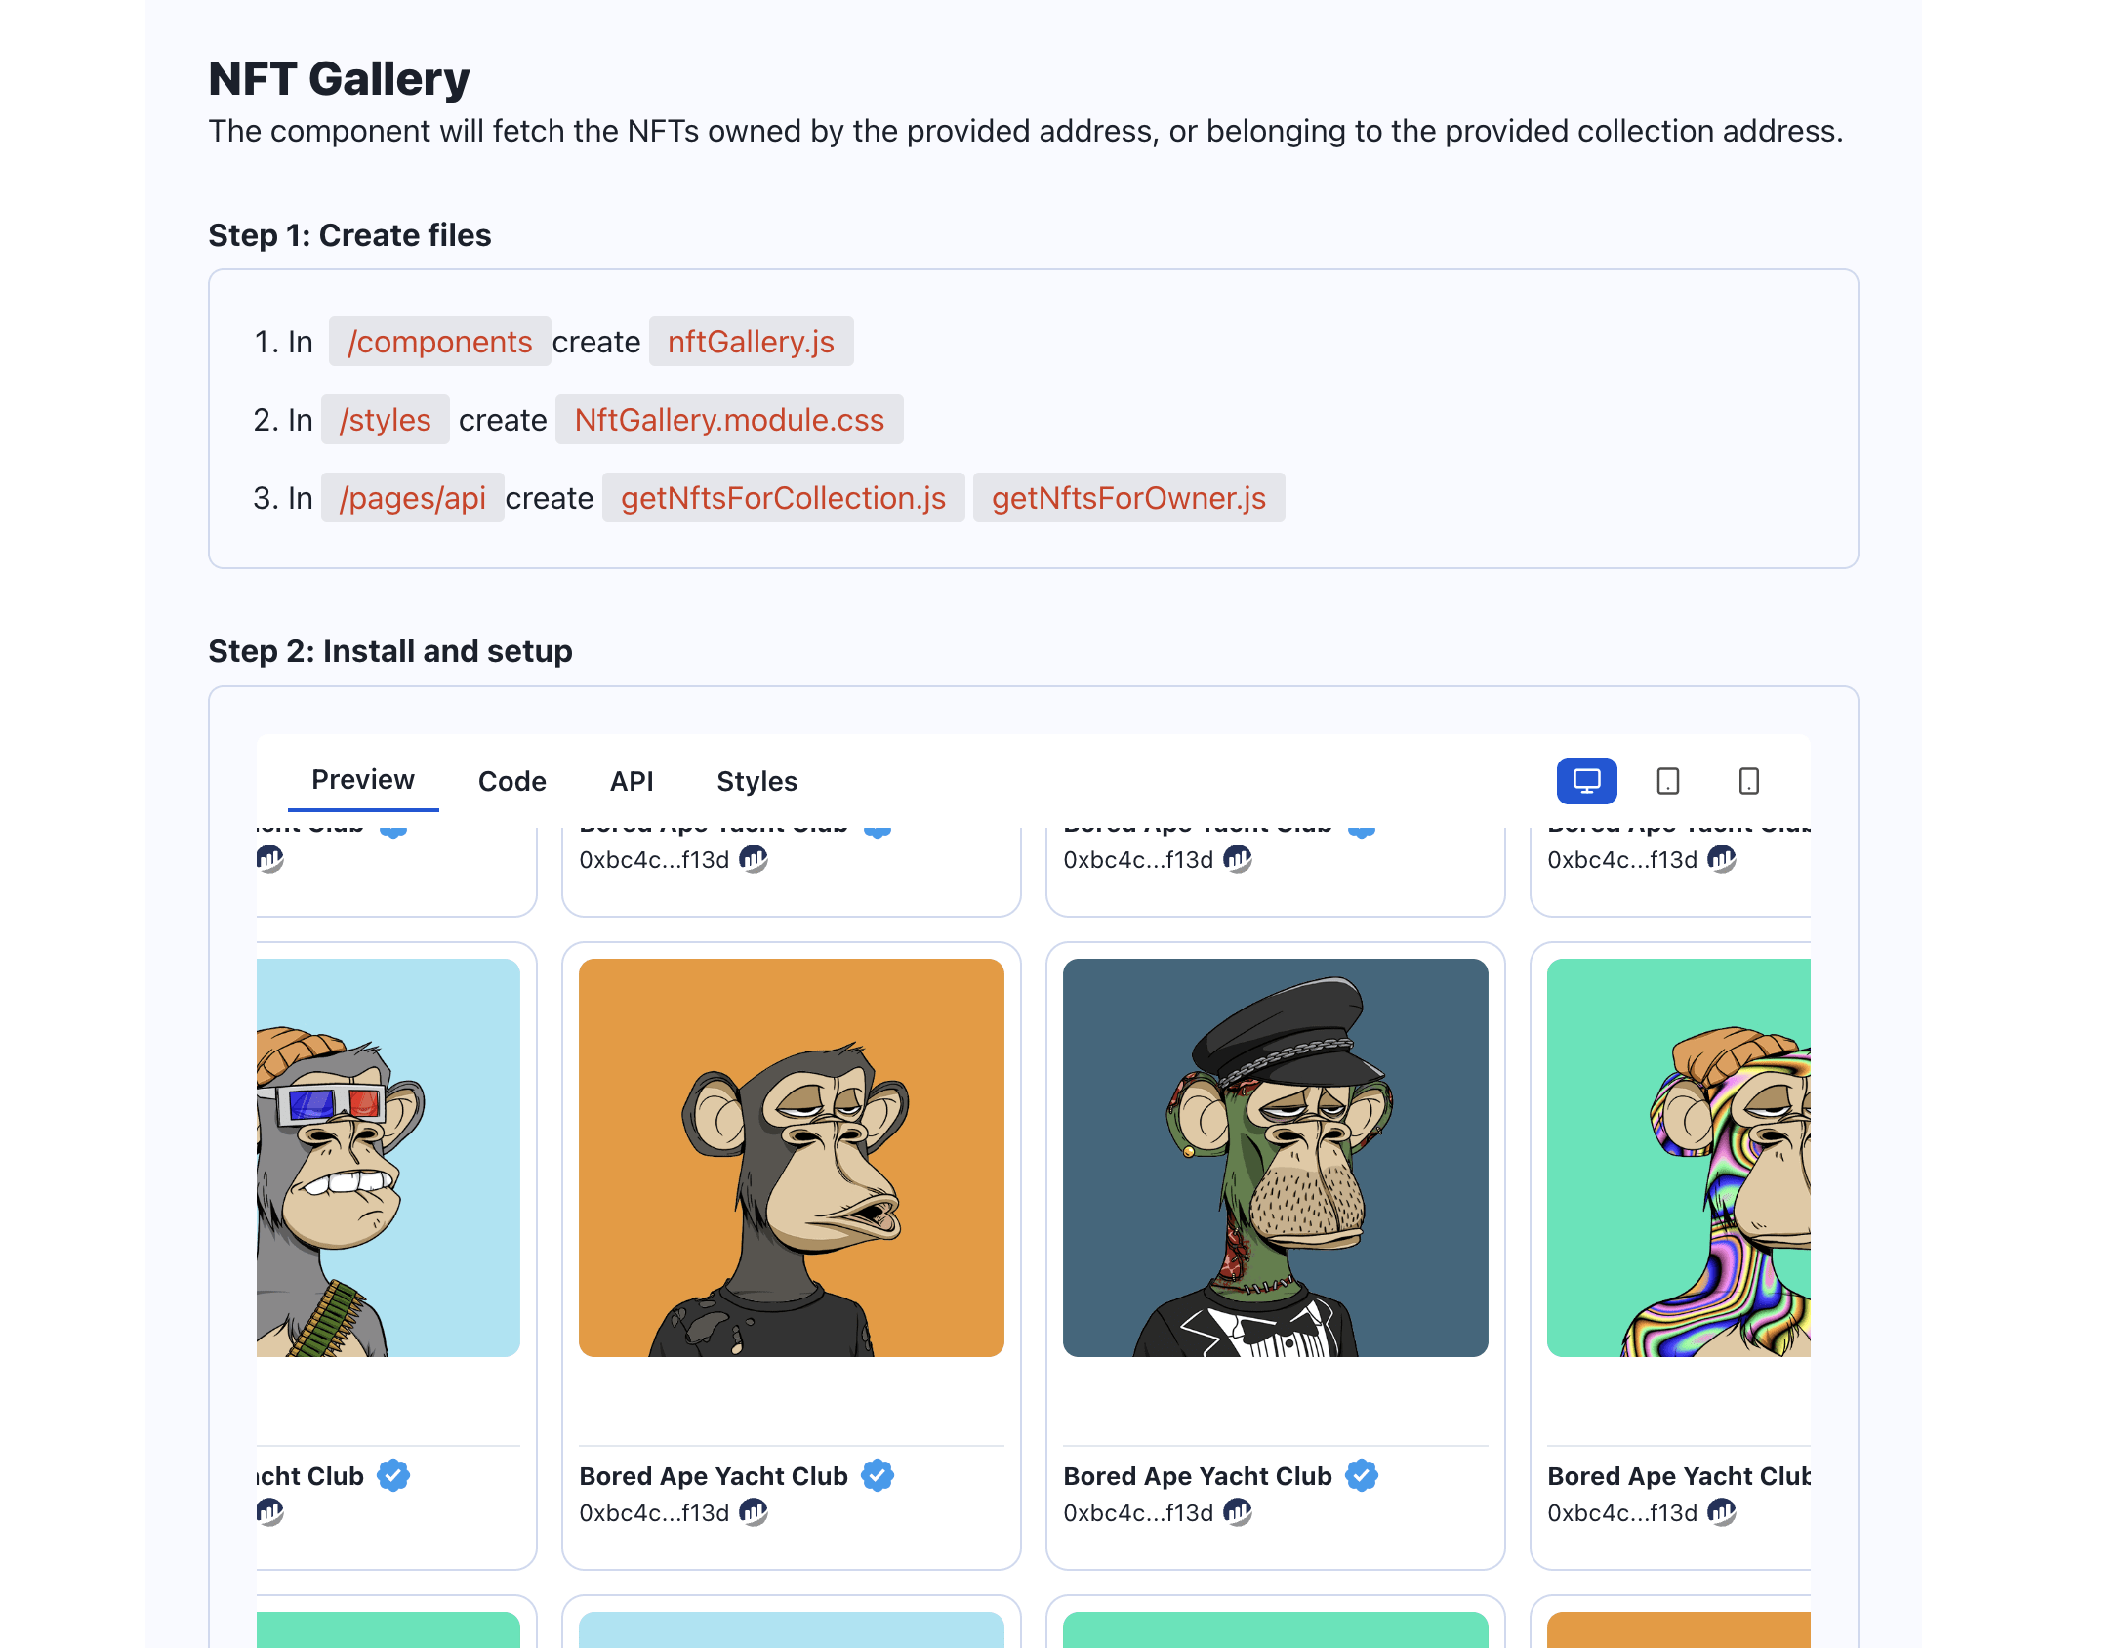Click the getNftsForOwner.js filename

(1128, 498)
